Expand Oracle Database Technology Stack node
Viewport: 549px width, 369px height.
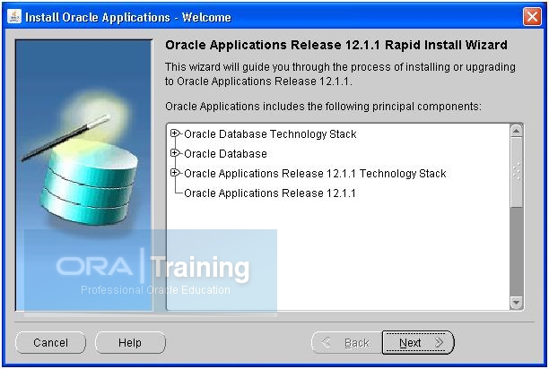point(175,133)
